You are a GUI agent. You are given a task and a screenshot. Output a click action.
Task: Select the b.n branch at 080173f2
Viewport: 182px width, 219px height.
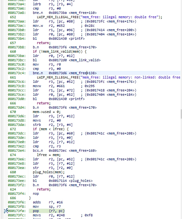65,185
